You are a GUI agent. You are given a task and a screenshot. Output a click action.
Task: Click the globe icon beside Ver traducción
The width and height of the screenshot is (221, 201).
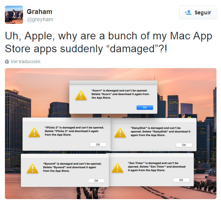pos(7,62)
